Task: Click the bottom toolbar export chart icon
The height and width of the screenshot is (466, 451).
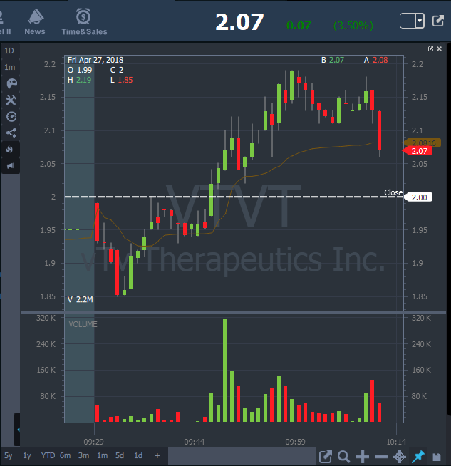Action: (326, 457)
